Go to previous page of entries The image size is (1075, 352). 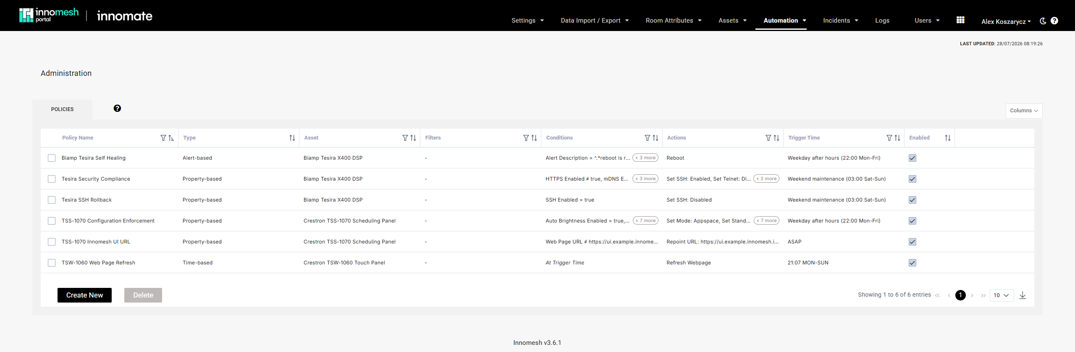pyautogui.click(x=949, y=295)
